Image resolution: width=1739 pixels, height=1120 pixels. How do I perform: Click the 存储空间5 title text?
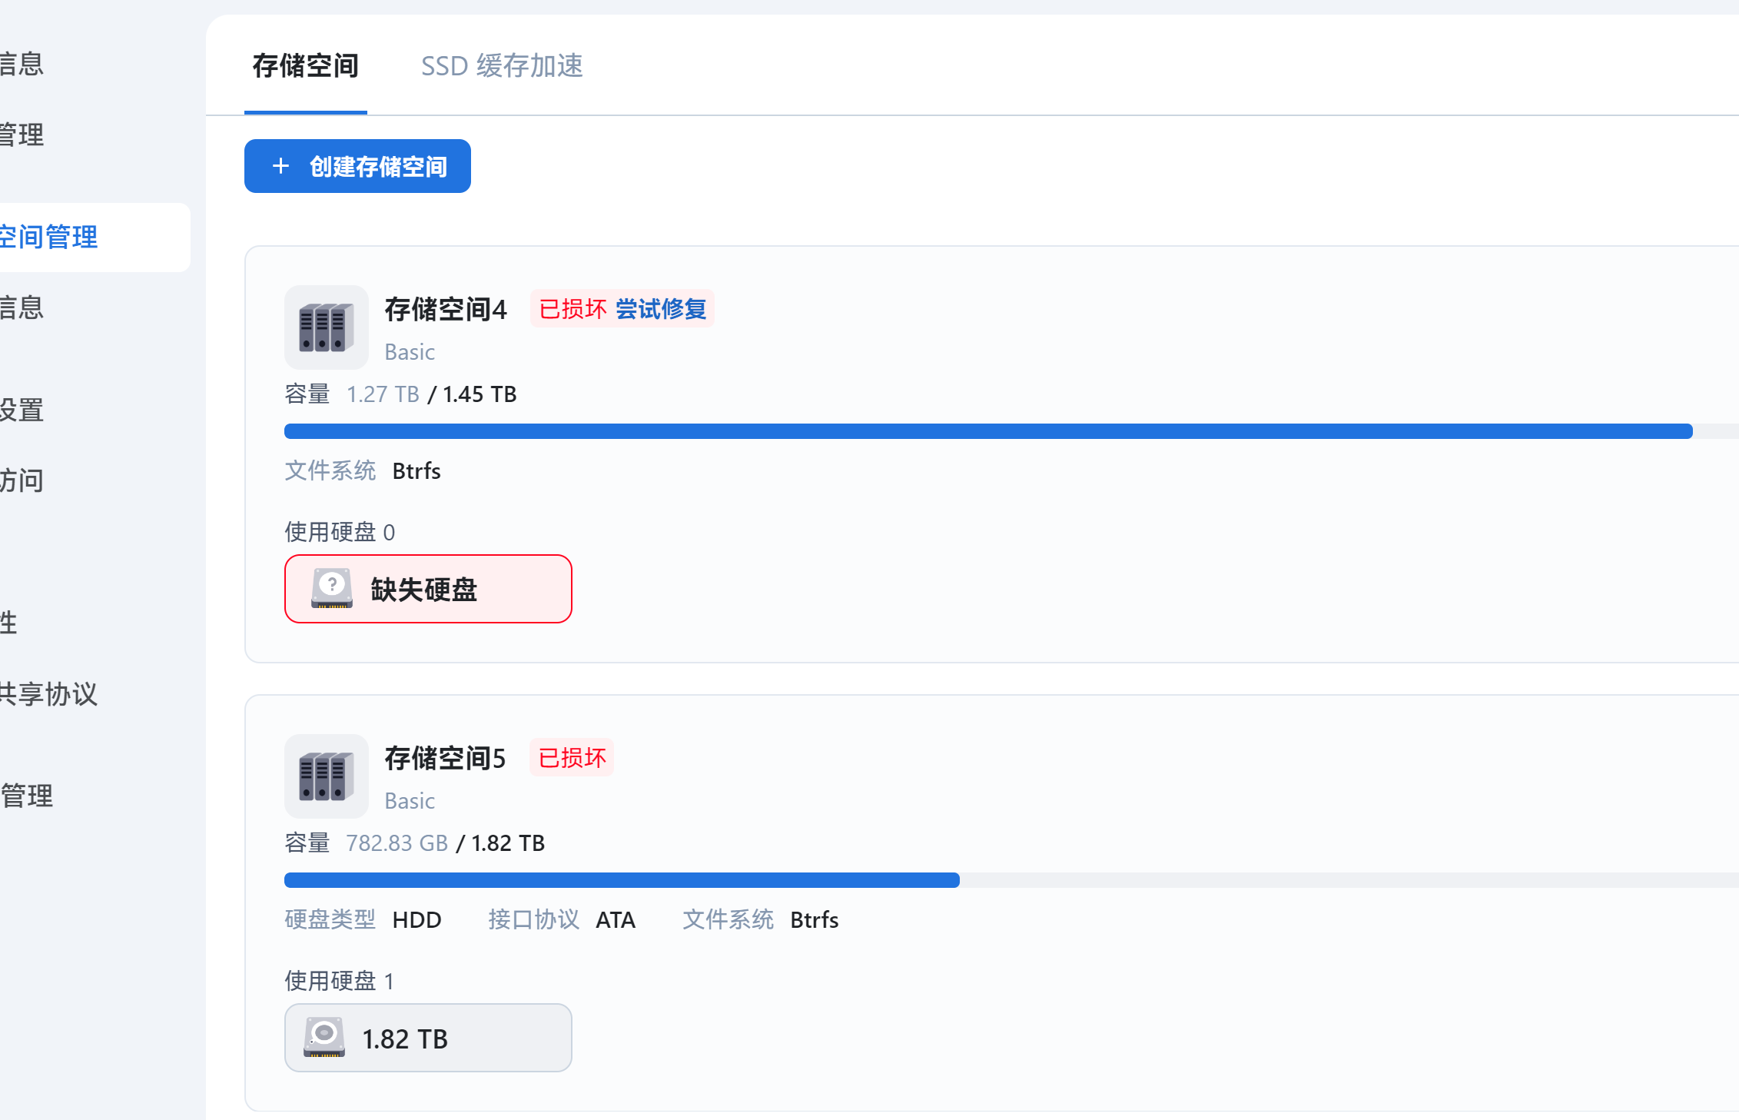tap(446, 758)
